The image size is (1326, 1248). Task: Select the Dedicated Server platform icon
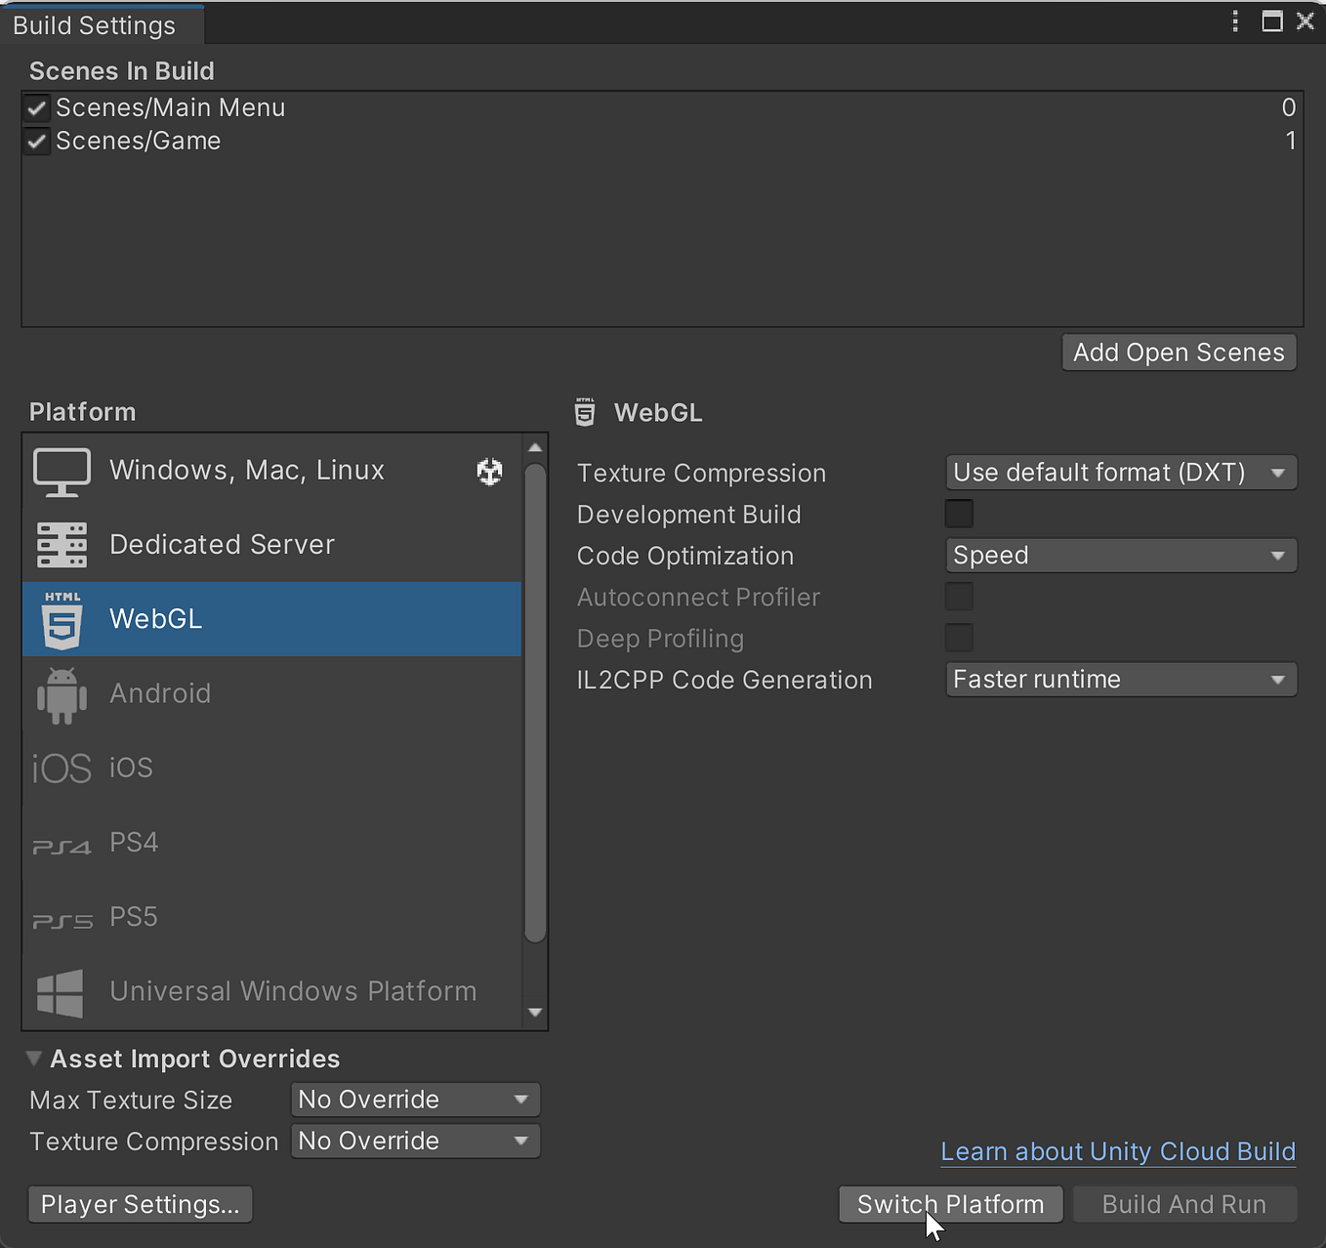coord(61,545)
